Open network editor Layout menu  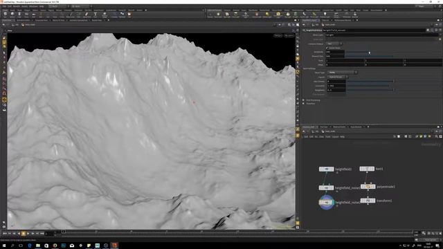click(335, 137)
